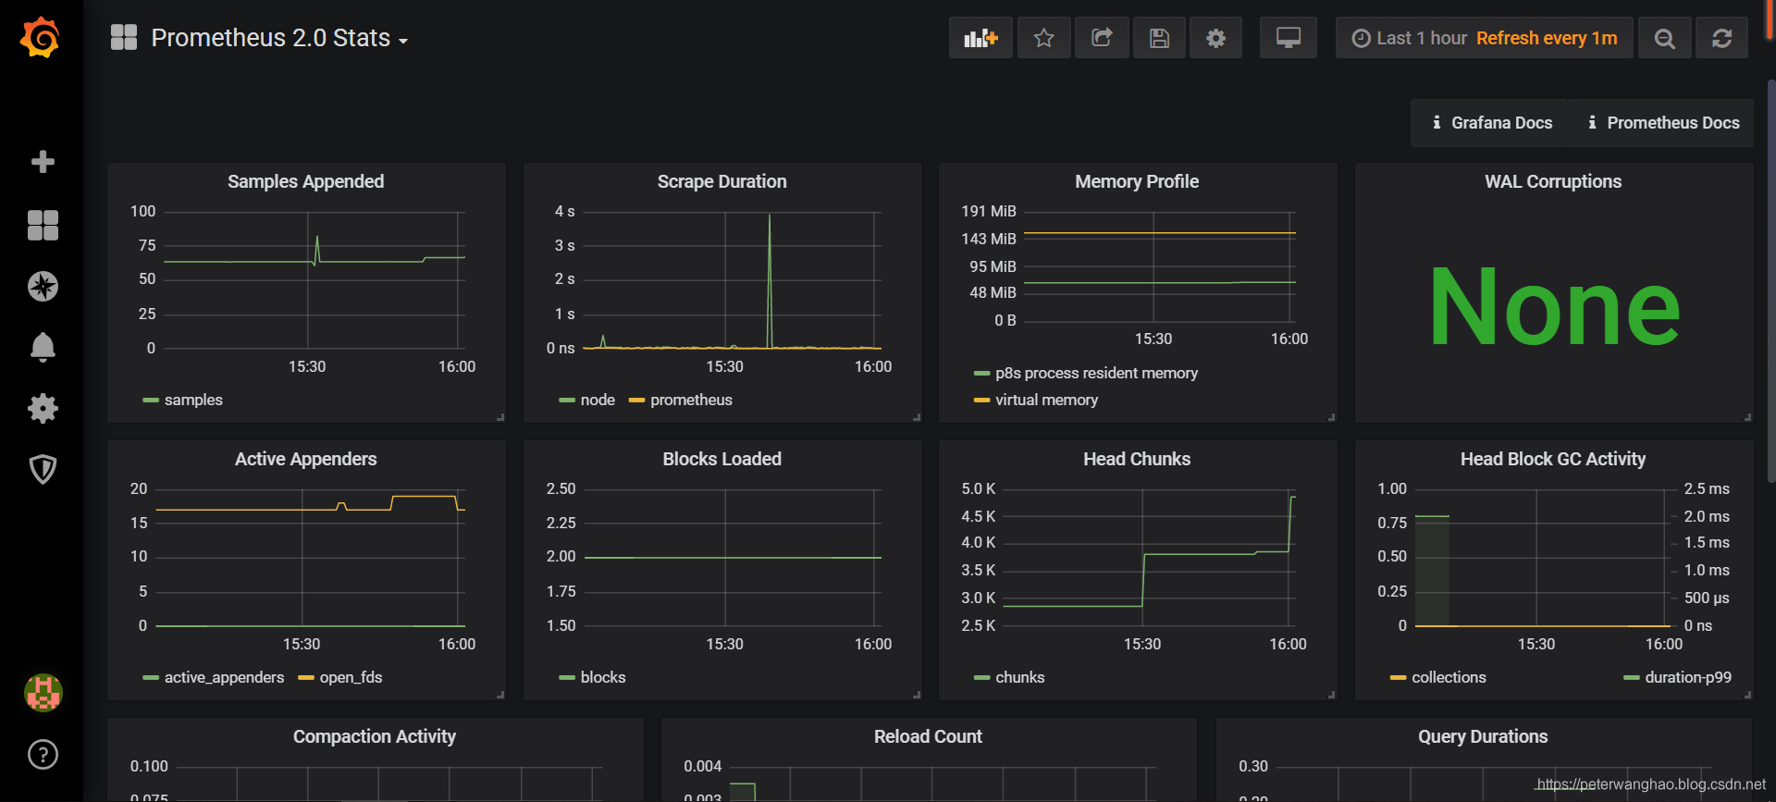1776x802 pixels.
Task: Open WAL Corruptions panel title menu
Action: click(x=1553, y=181)
